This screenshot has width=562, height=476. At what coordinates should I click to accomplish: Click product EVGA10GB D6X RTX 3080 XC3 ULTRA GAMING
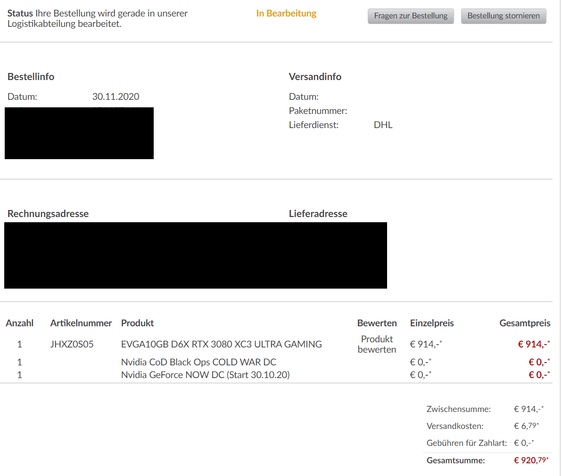point(222,344)
